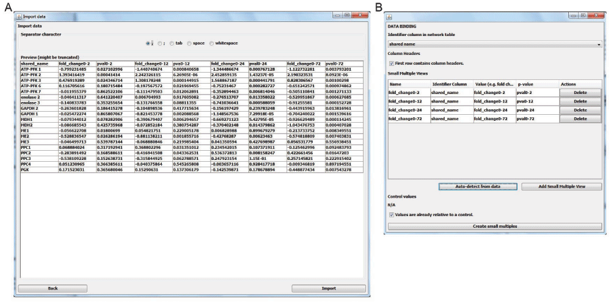Click shared_name cell in the fold_change0-2 view row
The image size is (611, 304).
click(452, 93)
